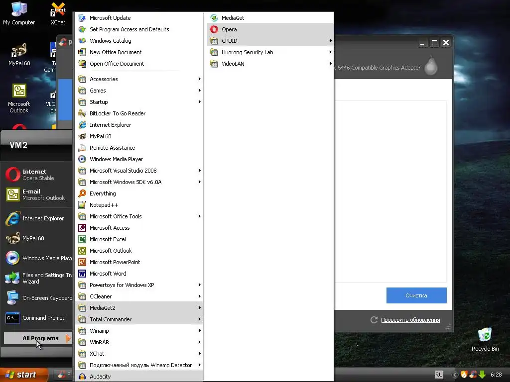Screen dimensions: 510x382
Task: Expand the Winamp folder arrow
Action: point(199,331)
